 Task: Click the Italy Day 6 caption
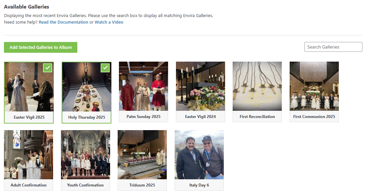click(x=199, y=185)
